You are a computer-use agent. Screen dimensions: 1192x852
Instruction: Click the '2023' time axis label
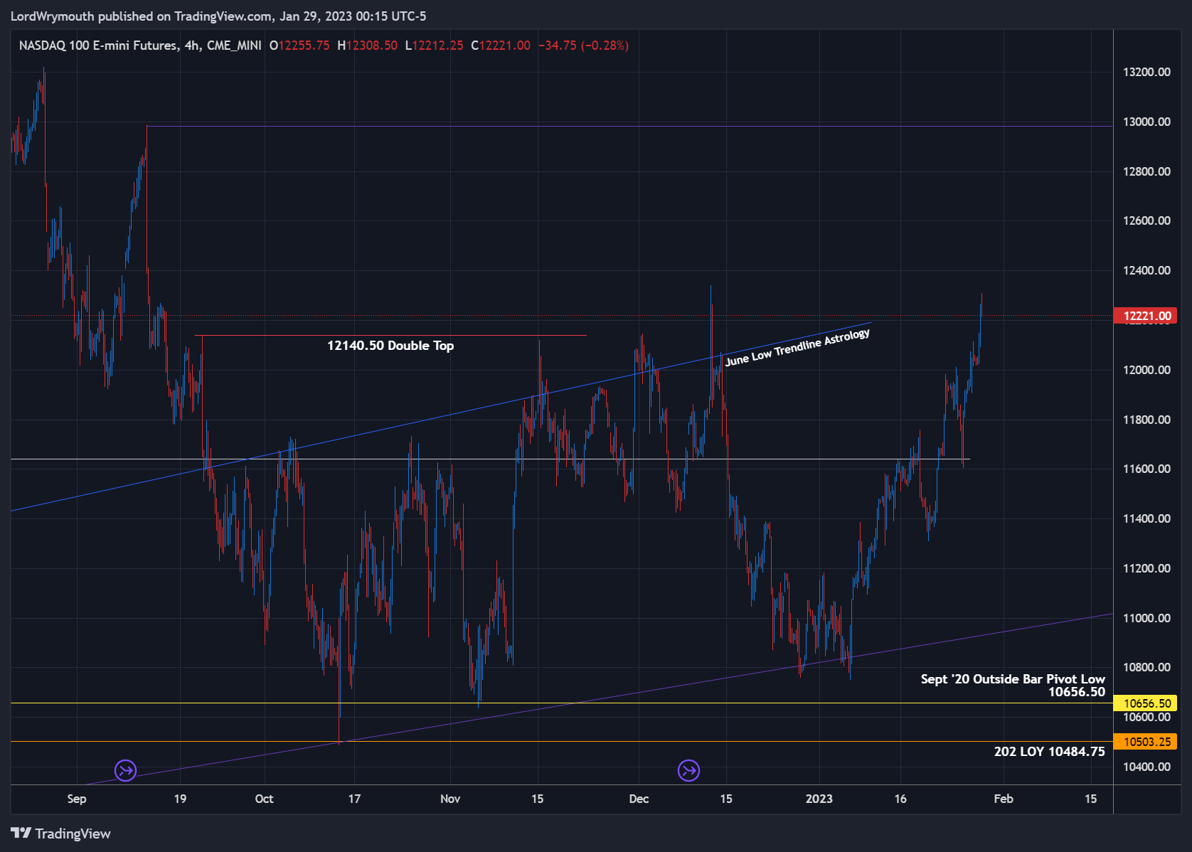(819, 799)
